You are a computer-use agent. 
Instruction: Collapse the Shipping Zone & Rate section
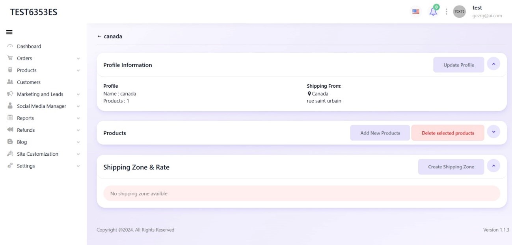coord(493,166)
